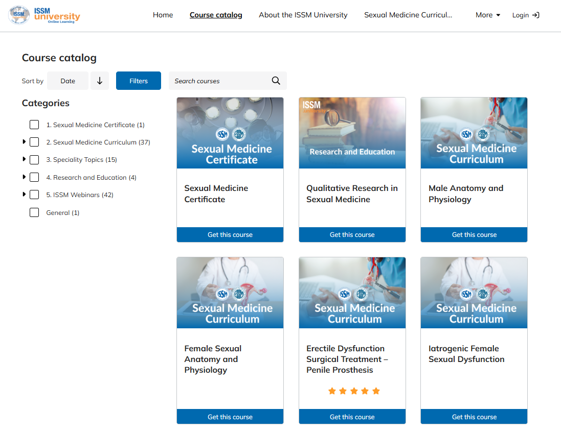Viewport: 561px width, 434px height.
Task: Click the Login arrow icon
Action: point(535,15)
